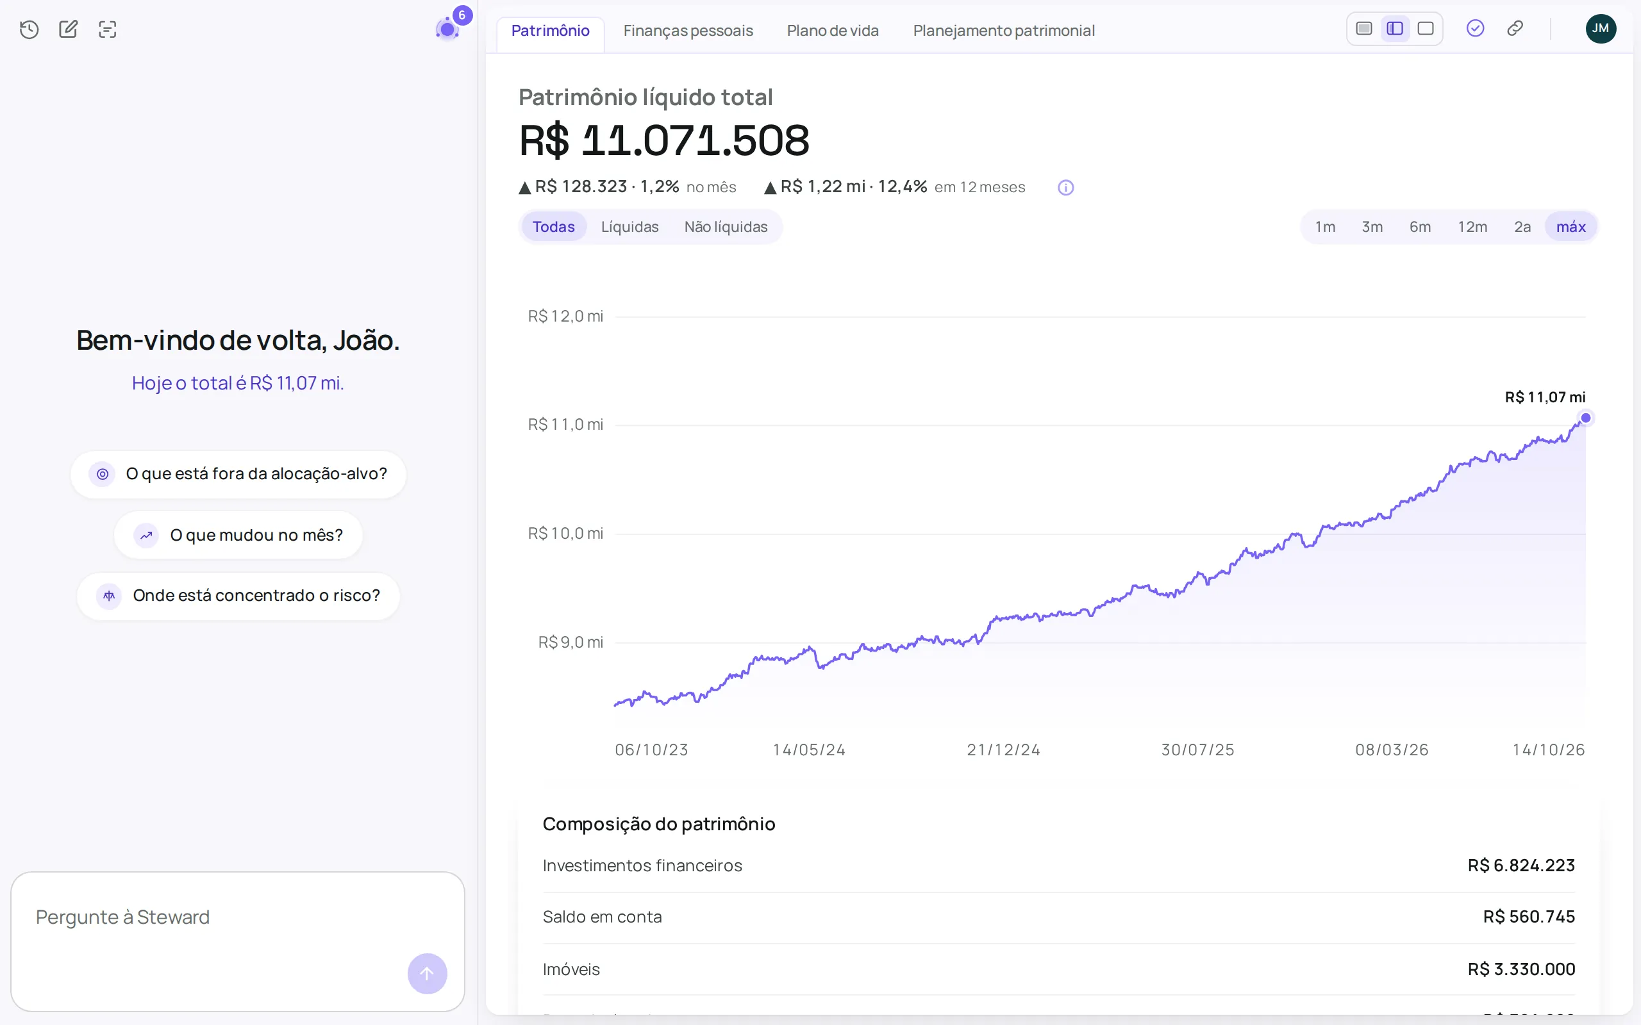
Task: Click the circled checkmark icon
Action: 1475,28
